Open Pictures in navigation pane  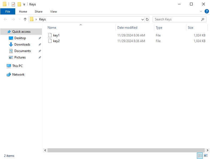point(20,57)
